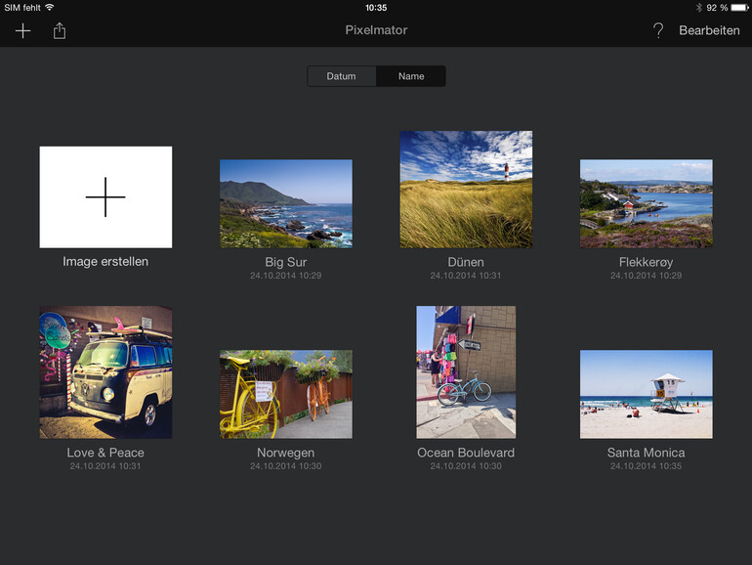Image resolution: width=752 pixels, height=565 pixels.
Task: Sort images by Datum
Action: pos(342,76)
